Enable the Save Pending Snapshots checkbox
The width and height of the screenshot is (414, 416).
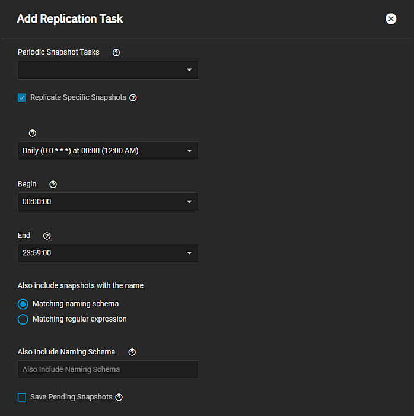22,397
